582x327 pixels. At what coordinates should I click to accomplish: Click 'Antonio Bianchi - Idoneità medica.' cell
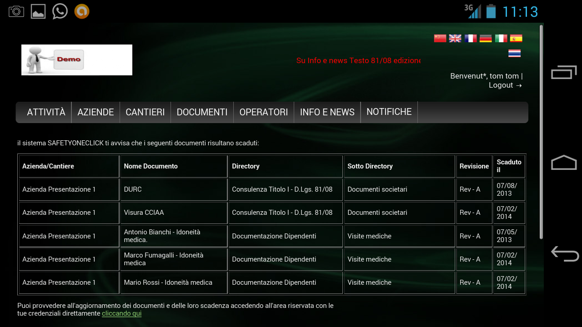click(x=174, y=236)
